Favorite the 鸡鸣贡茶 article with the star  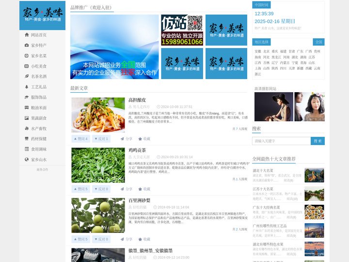(x=144, y=189)
